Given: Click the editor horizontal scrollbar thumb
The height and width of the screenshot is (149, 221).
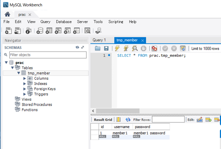Looking at the screenshot, I should pyautogui.click(x=118, y=111).
